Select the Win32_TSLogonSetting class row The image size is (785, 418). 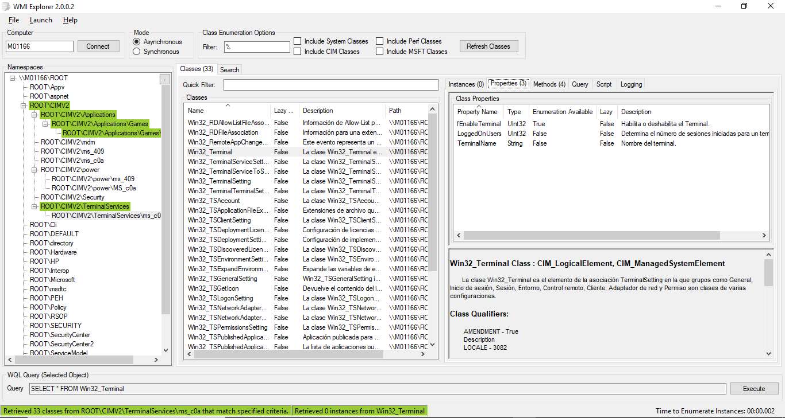tap(307, 298)
